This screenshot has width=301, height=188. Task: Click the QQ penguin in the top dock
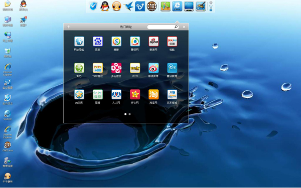105,6
